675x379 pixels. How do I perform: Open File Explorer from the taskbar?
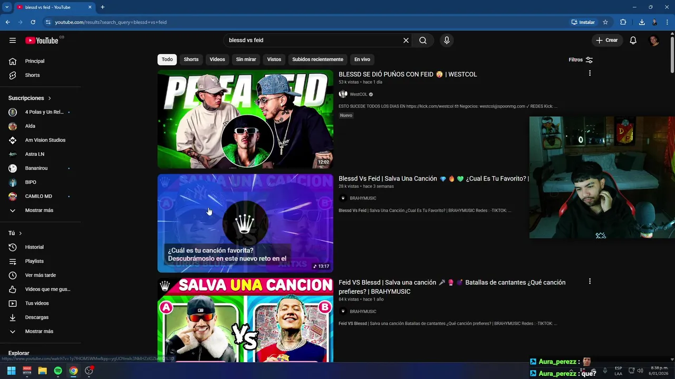[x=42, y=371]
